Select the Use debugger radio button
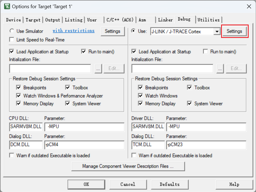 click(x=133, y=31)
